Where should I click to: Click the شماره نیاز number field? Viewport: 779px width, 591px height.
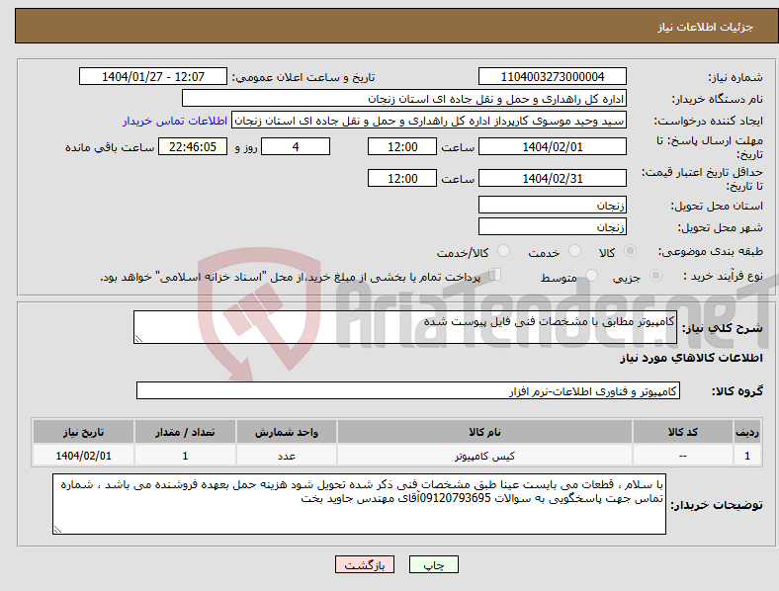552,76
